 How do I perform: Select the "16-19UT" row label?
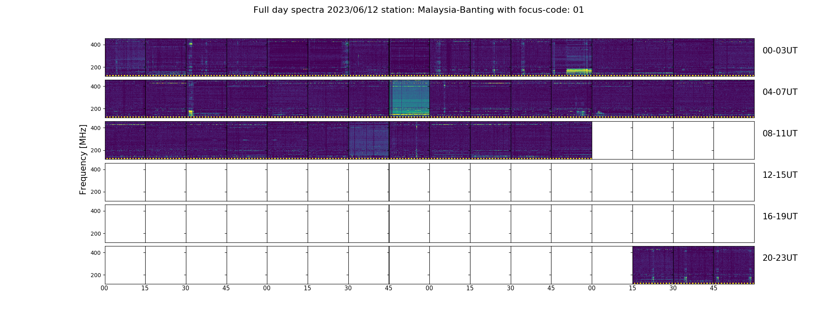coord(780,217)
